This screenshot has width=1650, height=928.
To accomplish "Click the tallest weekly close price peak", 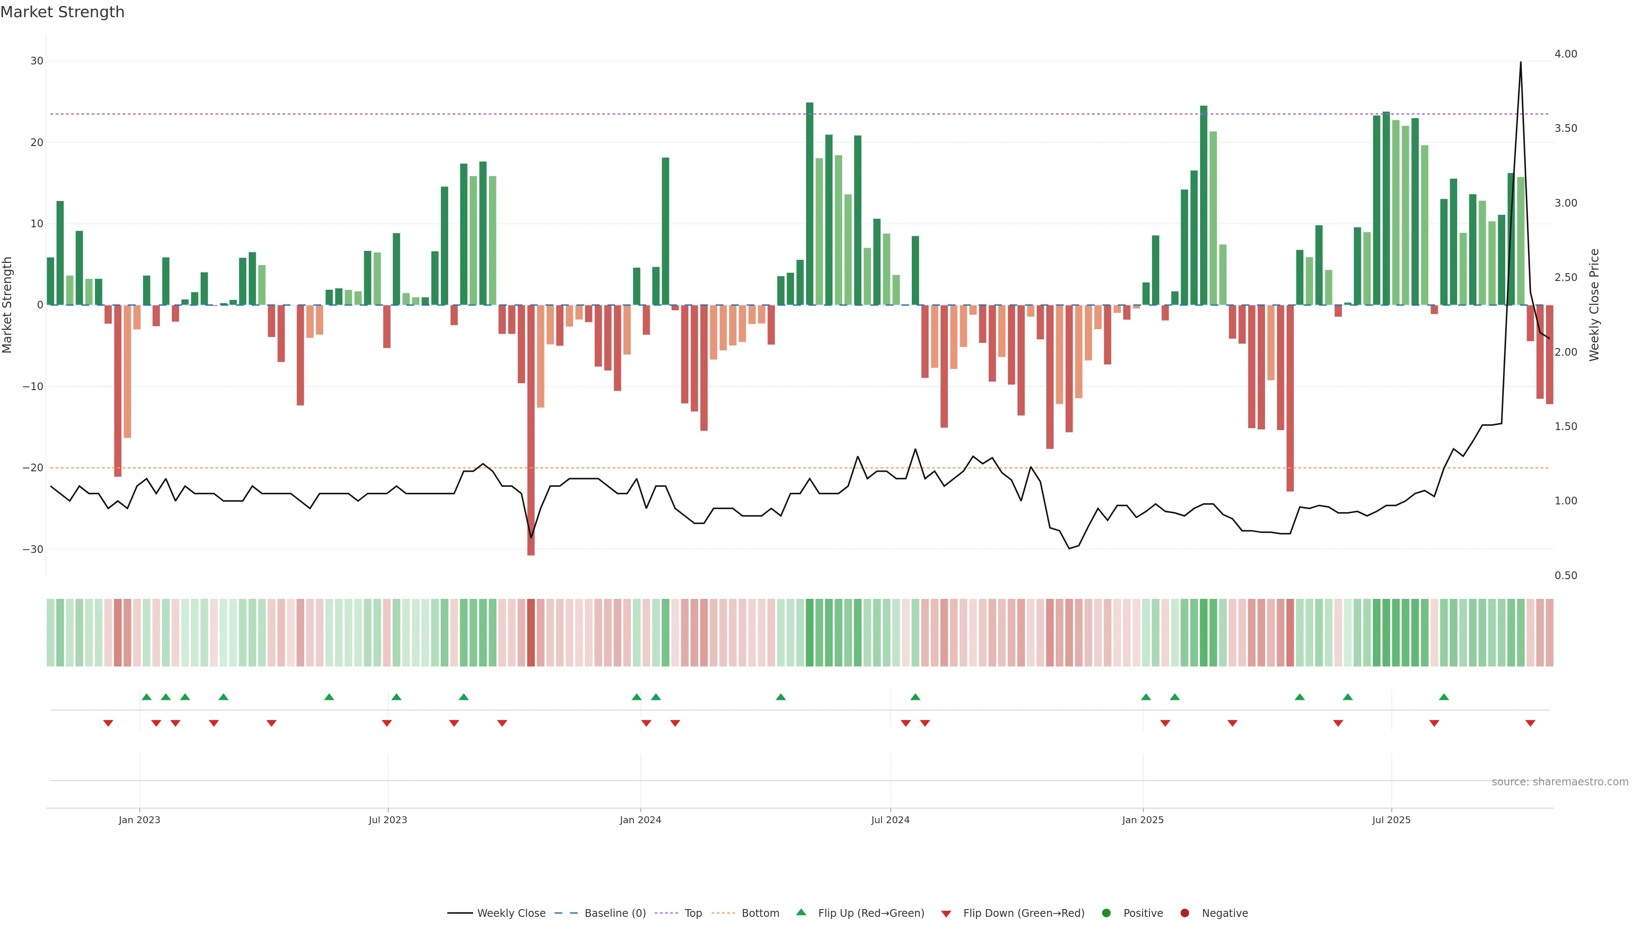I will pos(1521,63).
